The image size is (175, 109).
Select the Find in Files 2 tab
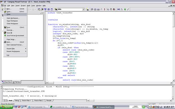(x=39, y=101)
